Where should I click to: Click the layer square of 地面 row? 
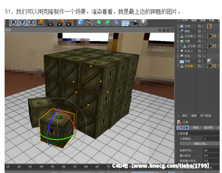[x=199, y=61]
